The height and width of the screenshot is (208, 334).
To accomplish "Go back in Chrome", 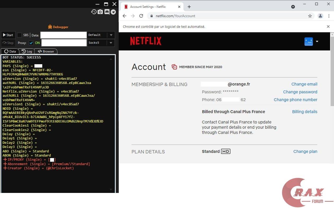I will tap(124, 16).
